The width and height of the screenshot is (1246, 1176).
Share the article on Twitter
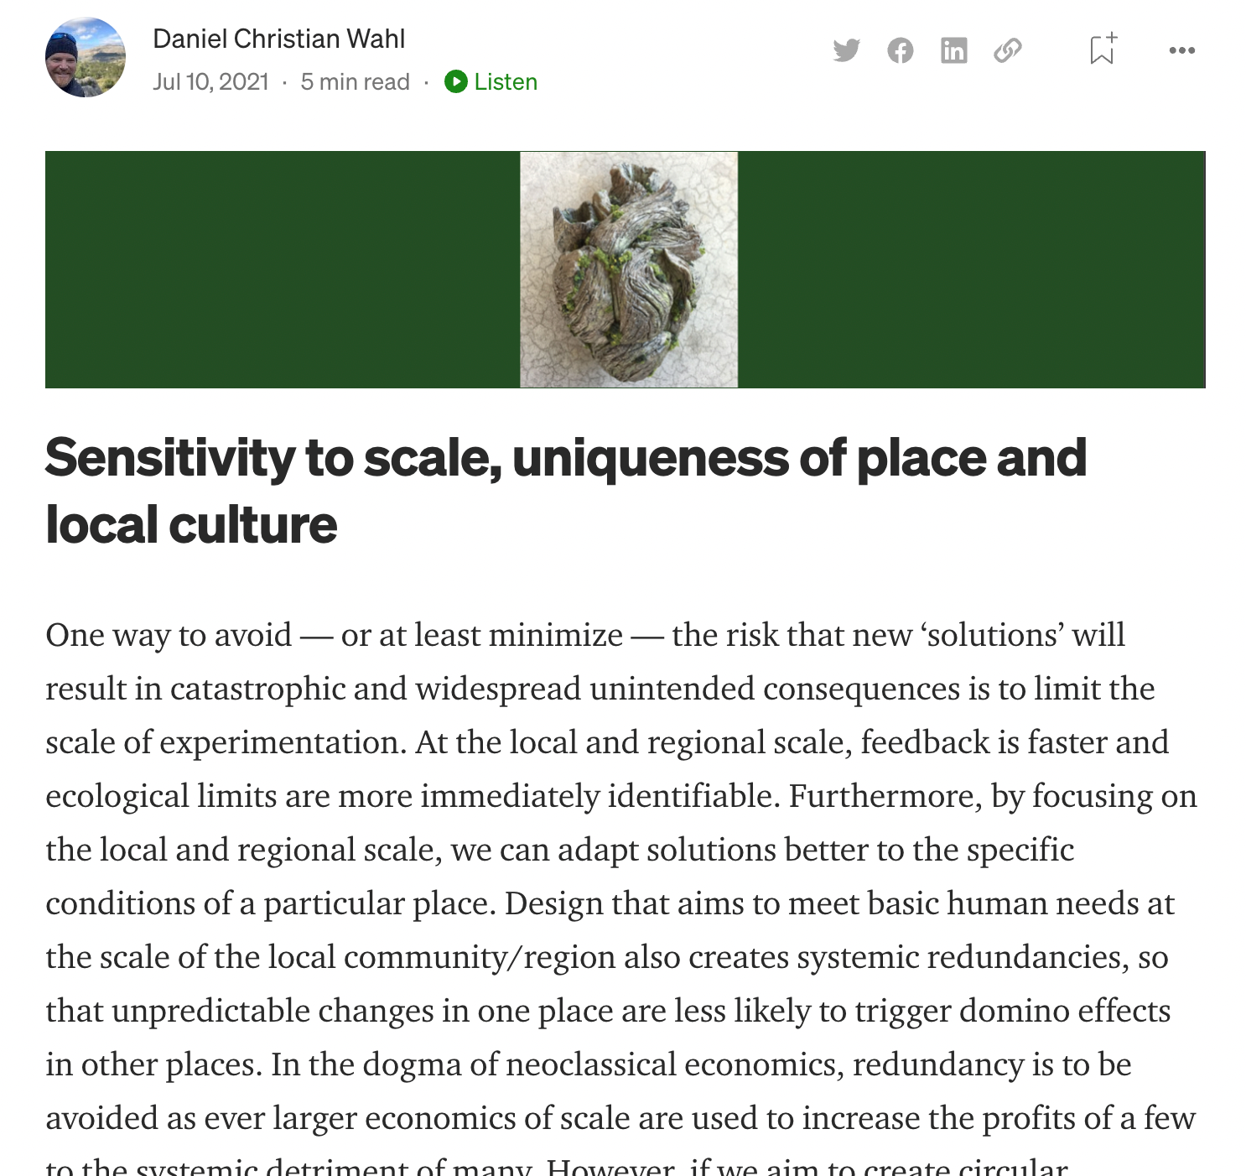click(x=846, y=50)
